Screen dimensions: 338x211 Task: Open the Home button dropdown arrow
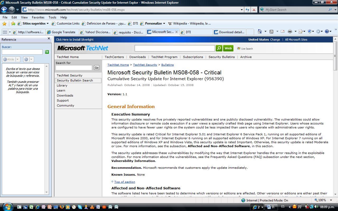tap(265, 31)
